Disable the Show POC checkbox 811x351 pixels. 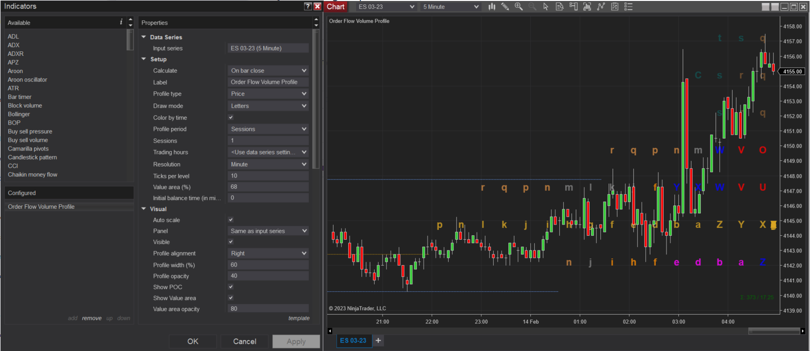231,287
